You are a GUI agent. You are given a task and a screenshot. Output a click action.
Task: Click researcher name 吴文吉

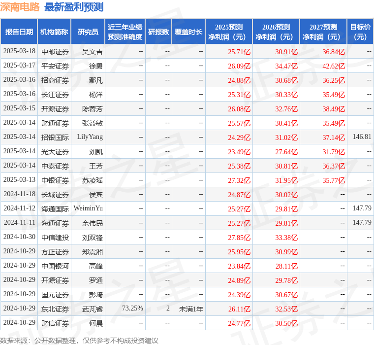click(93, 52)
